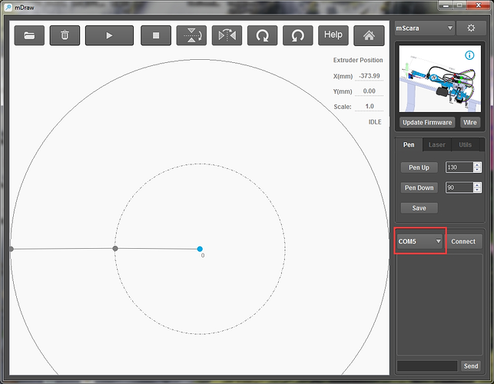Click the command input field beside Send

(x=427, y=366)
